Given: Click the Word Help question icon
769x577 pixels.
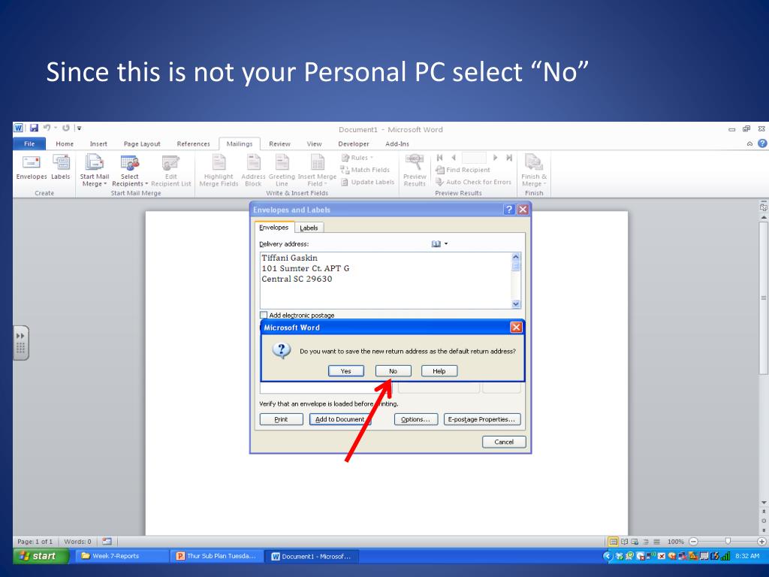Looking at the screenshot, I should pos(762,143).
